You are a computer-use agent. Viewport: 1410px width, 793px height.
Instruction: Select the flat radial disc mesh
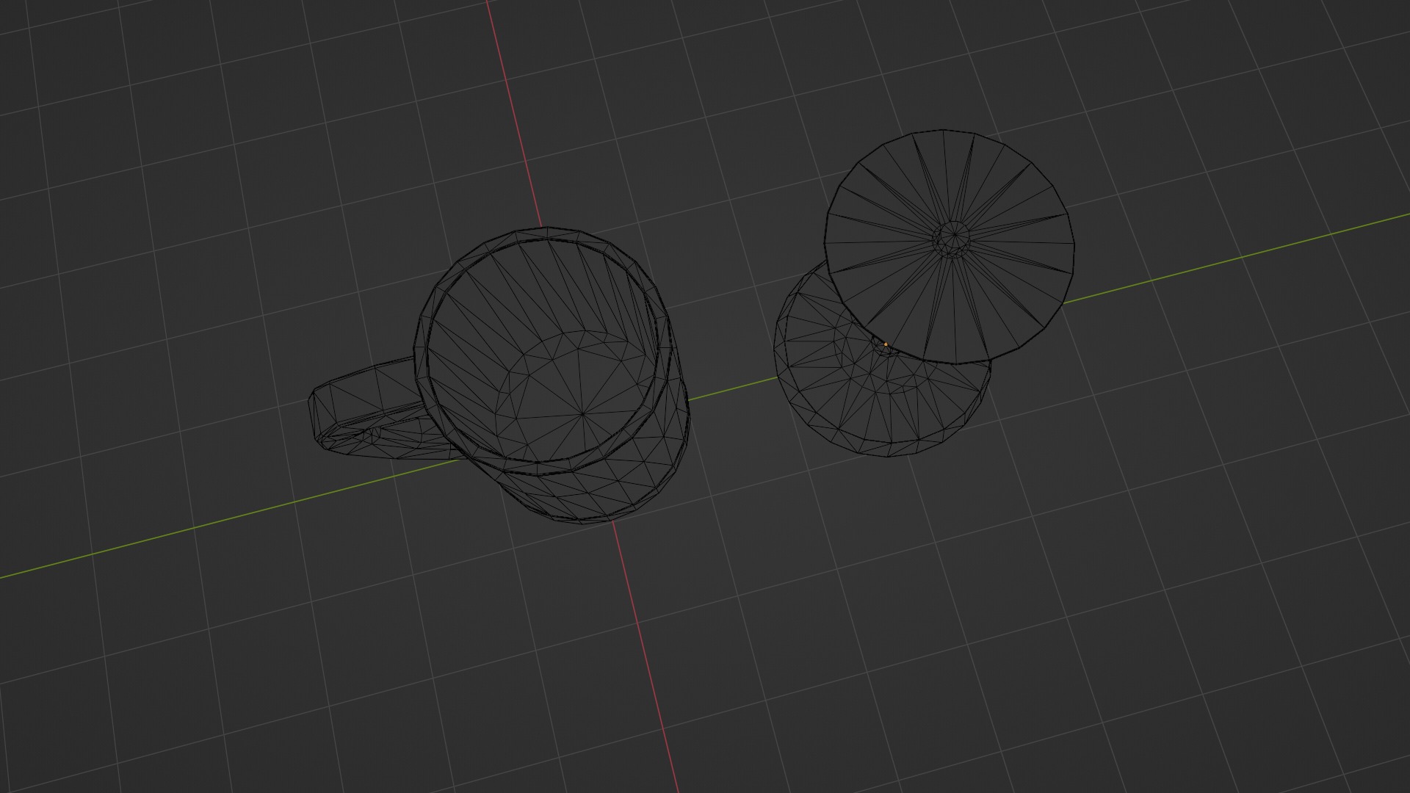[949, 247]
